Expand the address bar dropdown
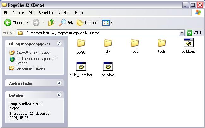The image size is (205, 128). click(x=182, y=33)
